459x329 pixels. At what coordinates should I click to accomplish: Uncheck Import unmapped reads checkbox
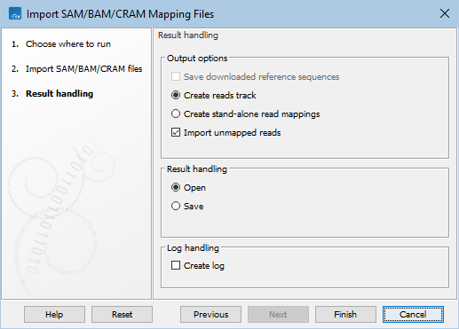pos(176,132)
